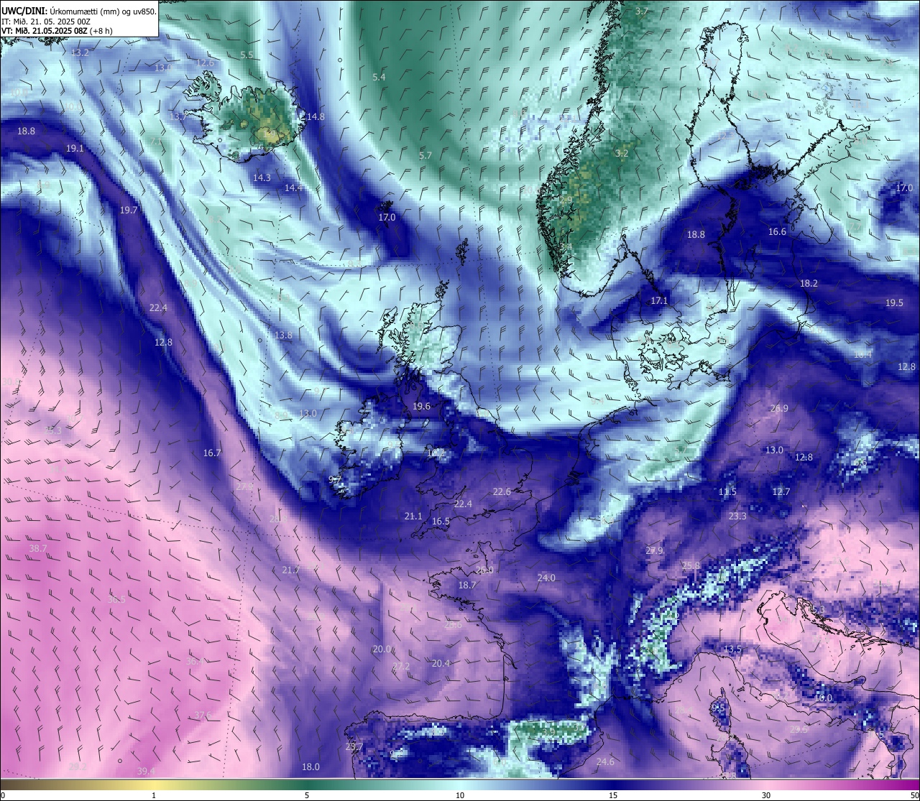Select the 9.5 value over Corsica
920x801 pixels.
pos(719,708)
